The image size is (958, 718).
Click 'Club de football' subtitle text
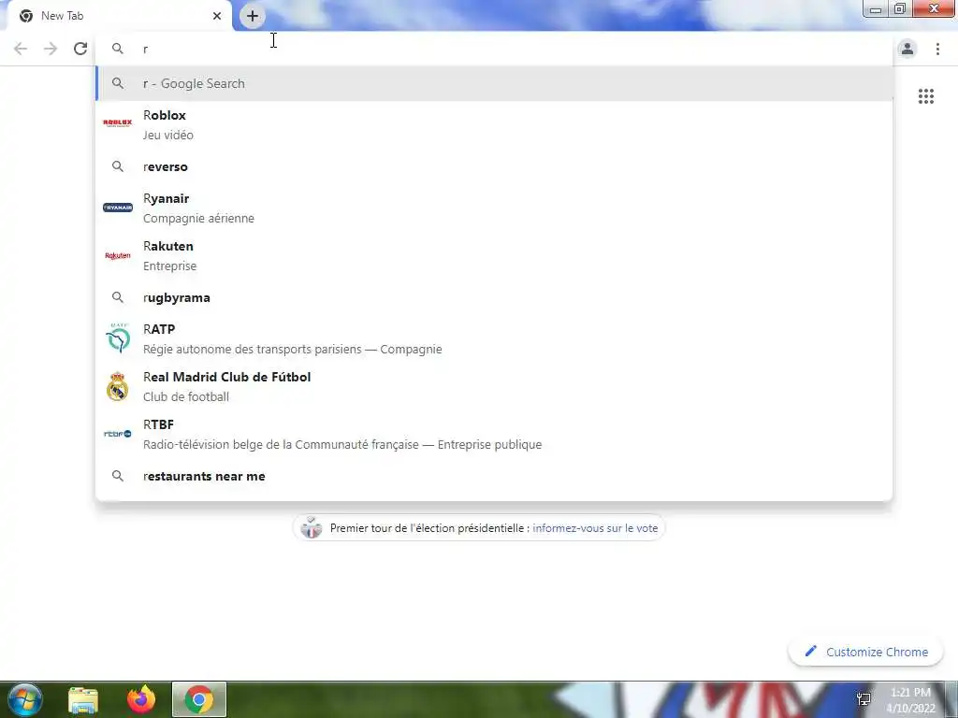pos(186,396)
